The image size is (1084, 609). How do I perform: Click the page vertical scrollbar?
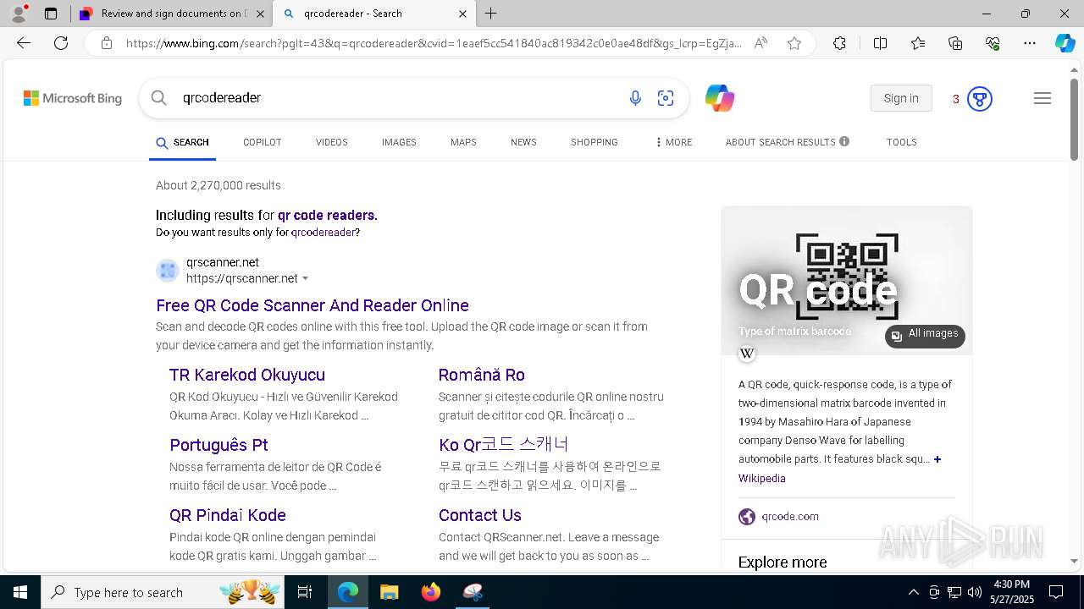[x=1075, y=119]
